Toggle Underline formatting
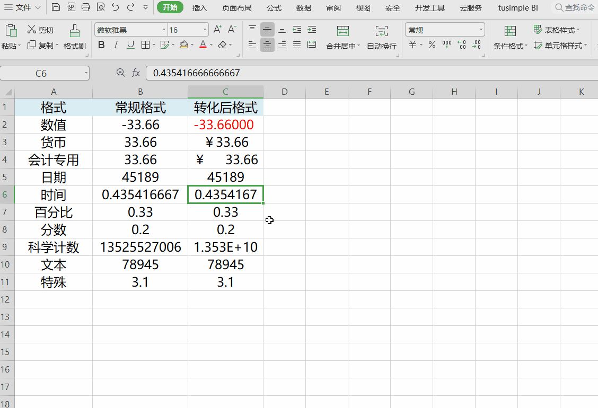598x408 pixels. pos(130,45)
